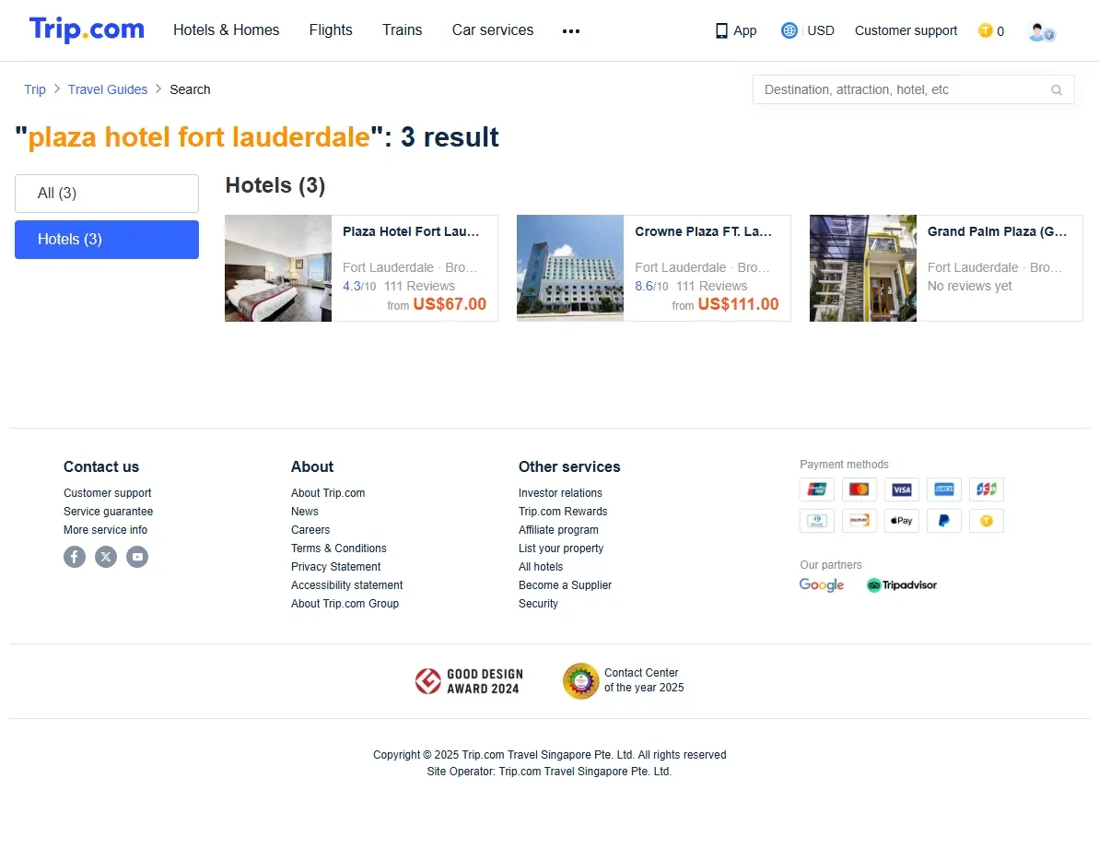Open Grand Palm Plaza listing title
Viewport: 1099px width, 849px height.
(x=997, y=231)
